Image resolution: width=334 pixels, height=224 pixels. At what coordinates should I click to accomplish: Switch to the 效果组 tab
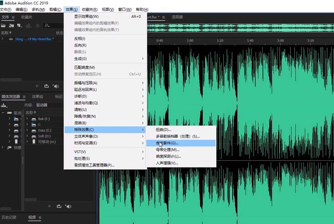37,97
